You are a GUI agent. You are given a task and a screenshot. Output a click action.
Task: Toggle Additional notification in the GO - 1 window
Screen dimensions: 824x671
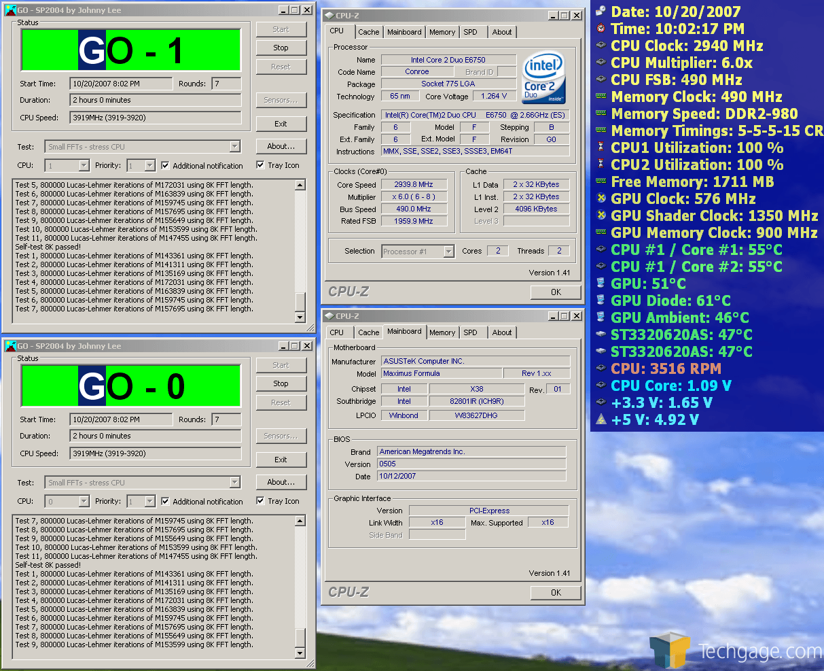click(165, 165)
